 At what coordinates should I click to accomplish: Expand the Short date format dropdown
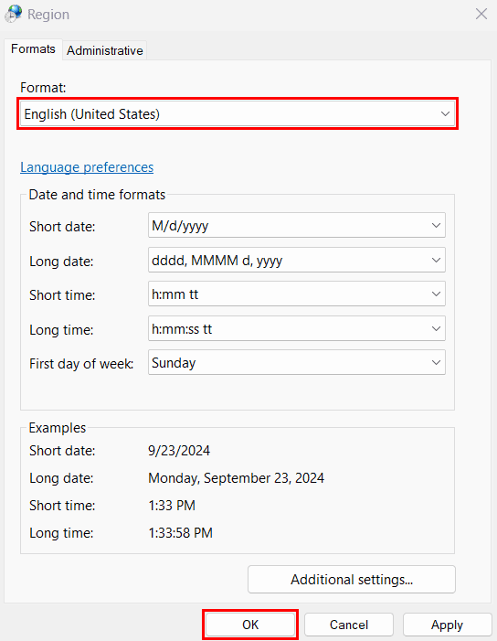click(x=297, y=225)
